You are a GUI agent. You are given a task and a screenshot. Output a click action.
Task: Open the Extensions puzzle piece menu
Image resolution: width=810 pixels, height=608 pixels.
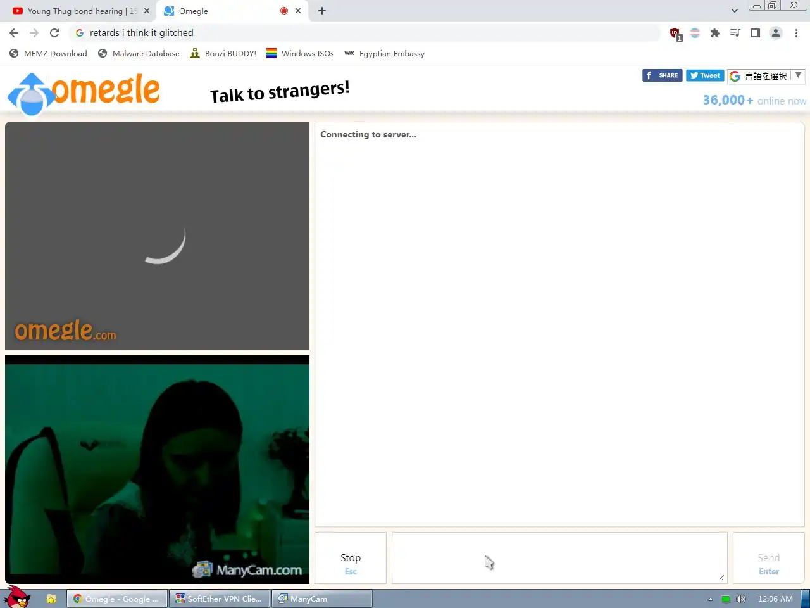(715, 33)
